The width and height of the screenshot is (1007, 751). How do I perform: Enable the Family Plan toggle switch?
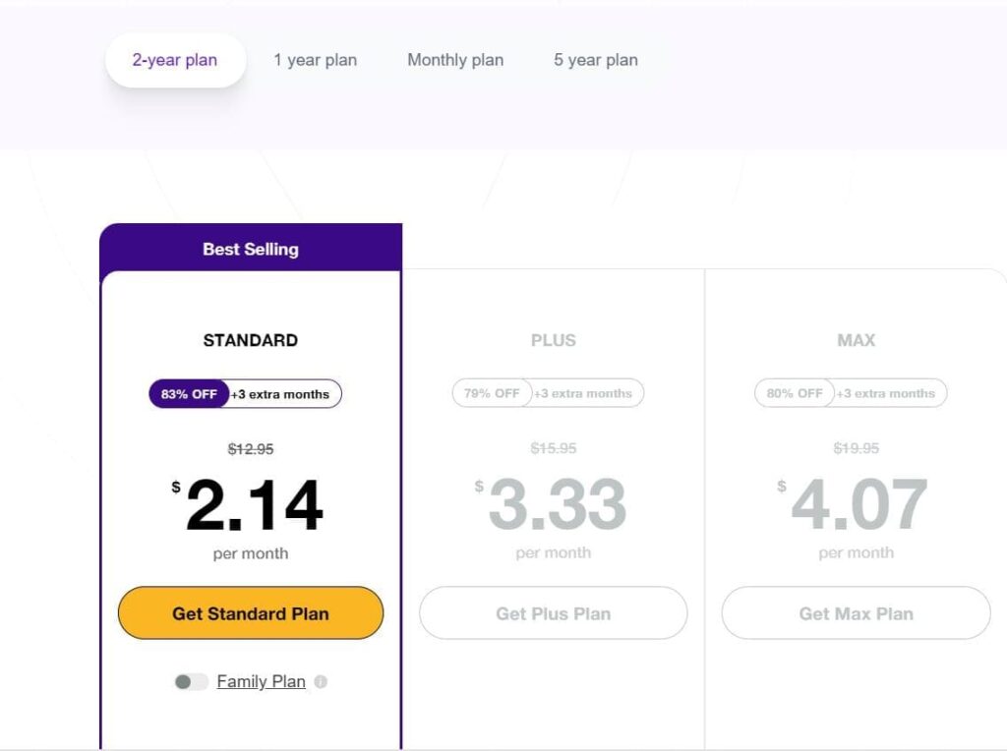click(191, 681)
